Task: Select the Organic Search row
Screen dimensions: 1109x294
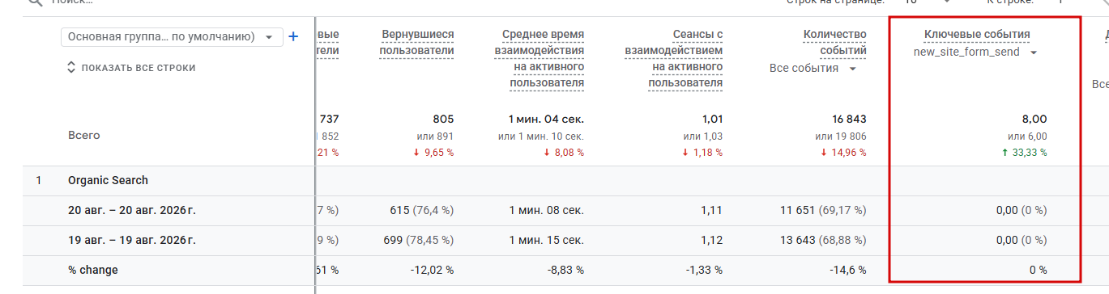Action: pos(108,180)
